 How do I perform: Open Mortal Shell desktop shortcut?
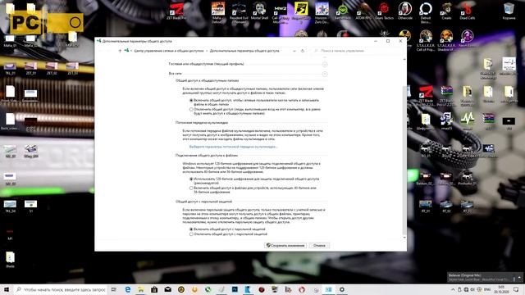(x=259, y=11)
